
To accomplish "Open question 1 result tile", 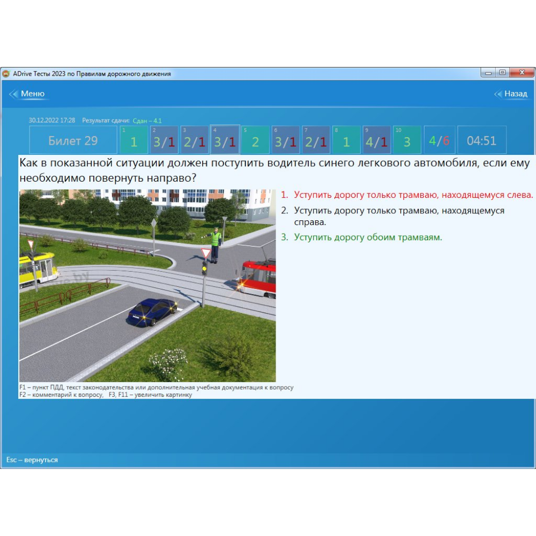I will coord(133,140).
